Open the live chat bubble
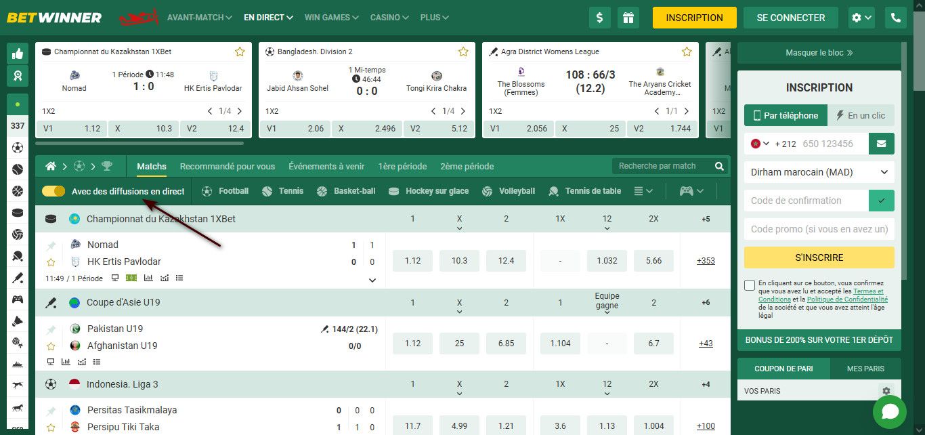Viewport: 925px width, 435px height. point(889,411)
